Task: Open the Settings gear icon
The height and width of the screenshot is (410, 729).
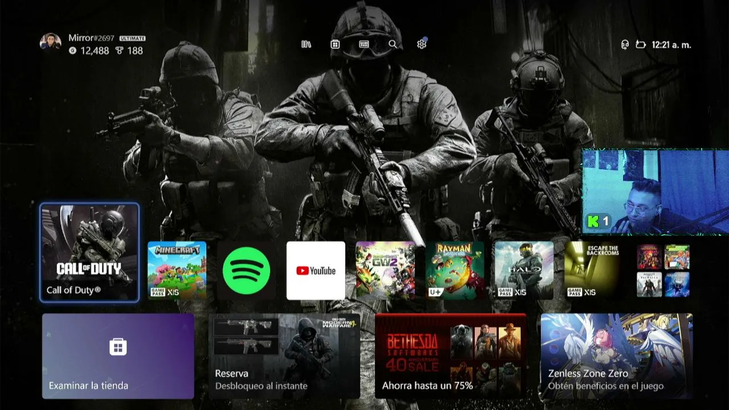Action: pos(421,44)
